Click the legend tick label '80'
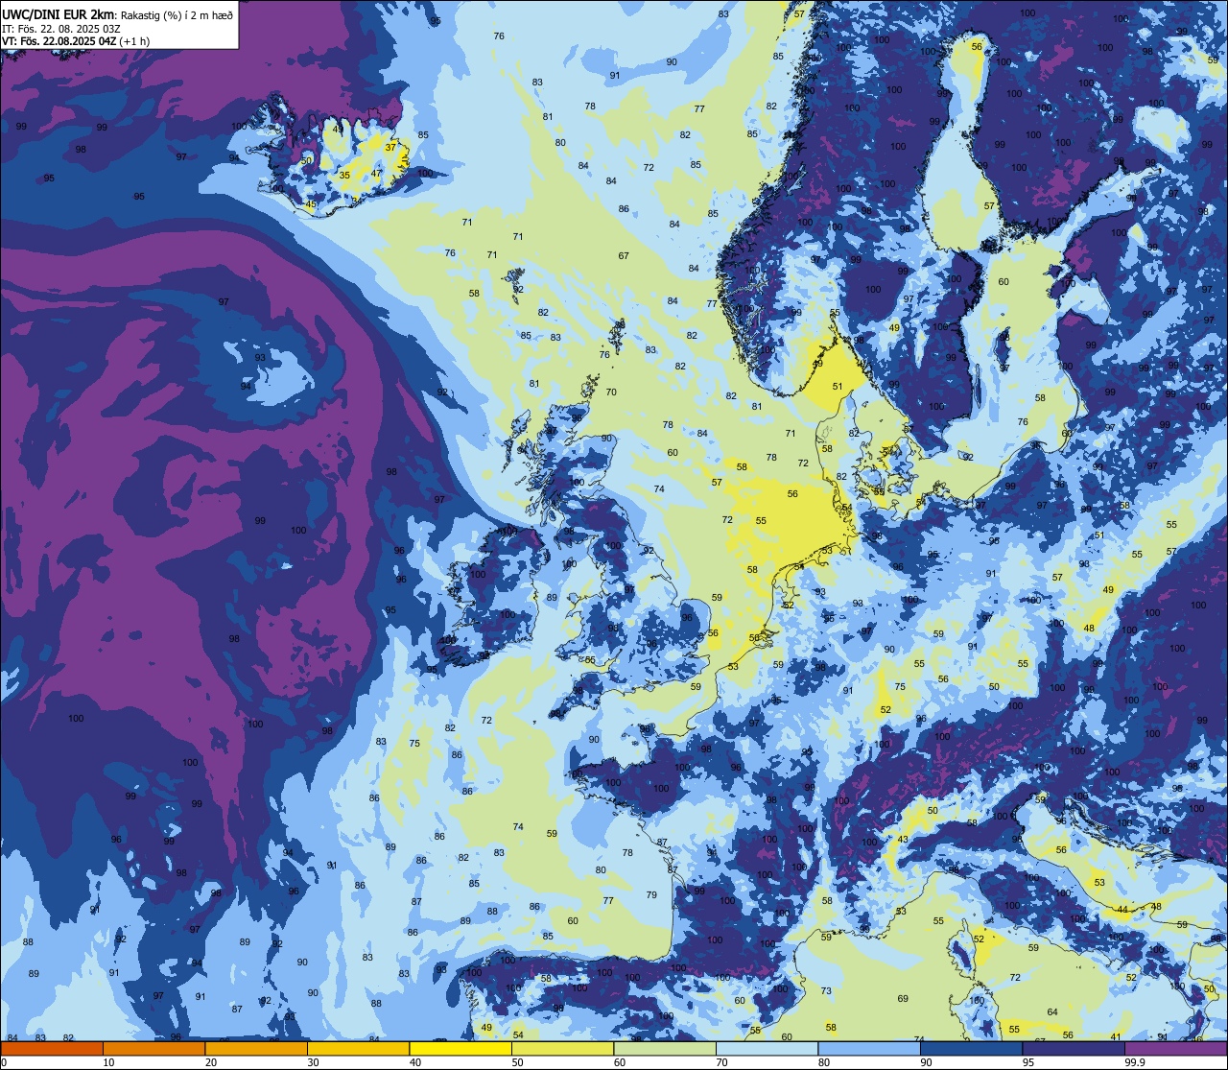The width and height of the screenshot is (1228, 1070). click(824, 1062)
